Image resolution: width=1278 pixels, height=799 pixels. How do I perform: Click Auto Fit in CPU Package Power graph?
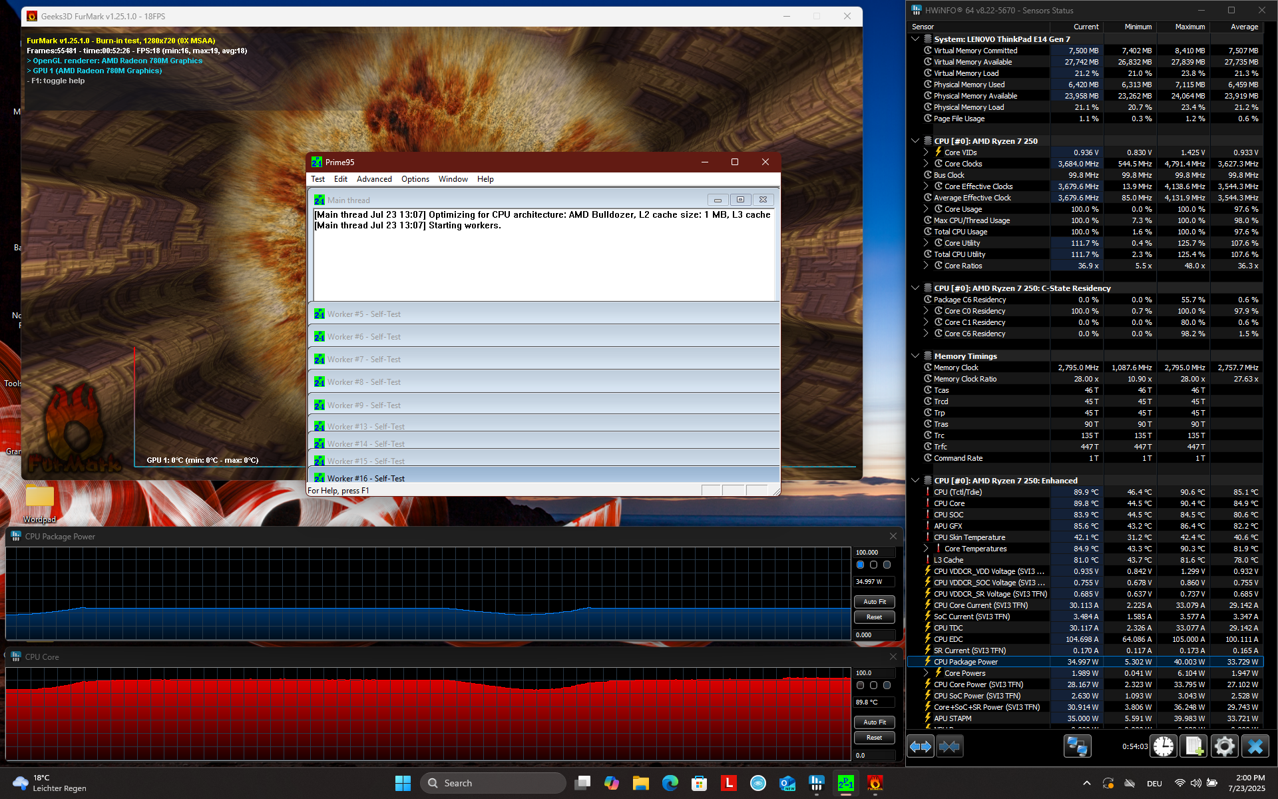(x=874, y=601)
